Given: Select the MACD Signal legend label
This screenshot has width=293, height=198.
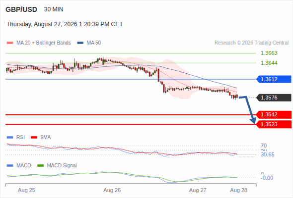Looking at the screenshot, I should [62, 166].
